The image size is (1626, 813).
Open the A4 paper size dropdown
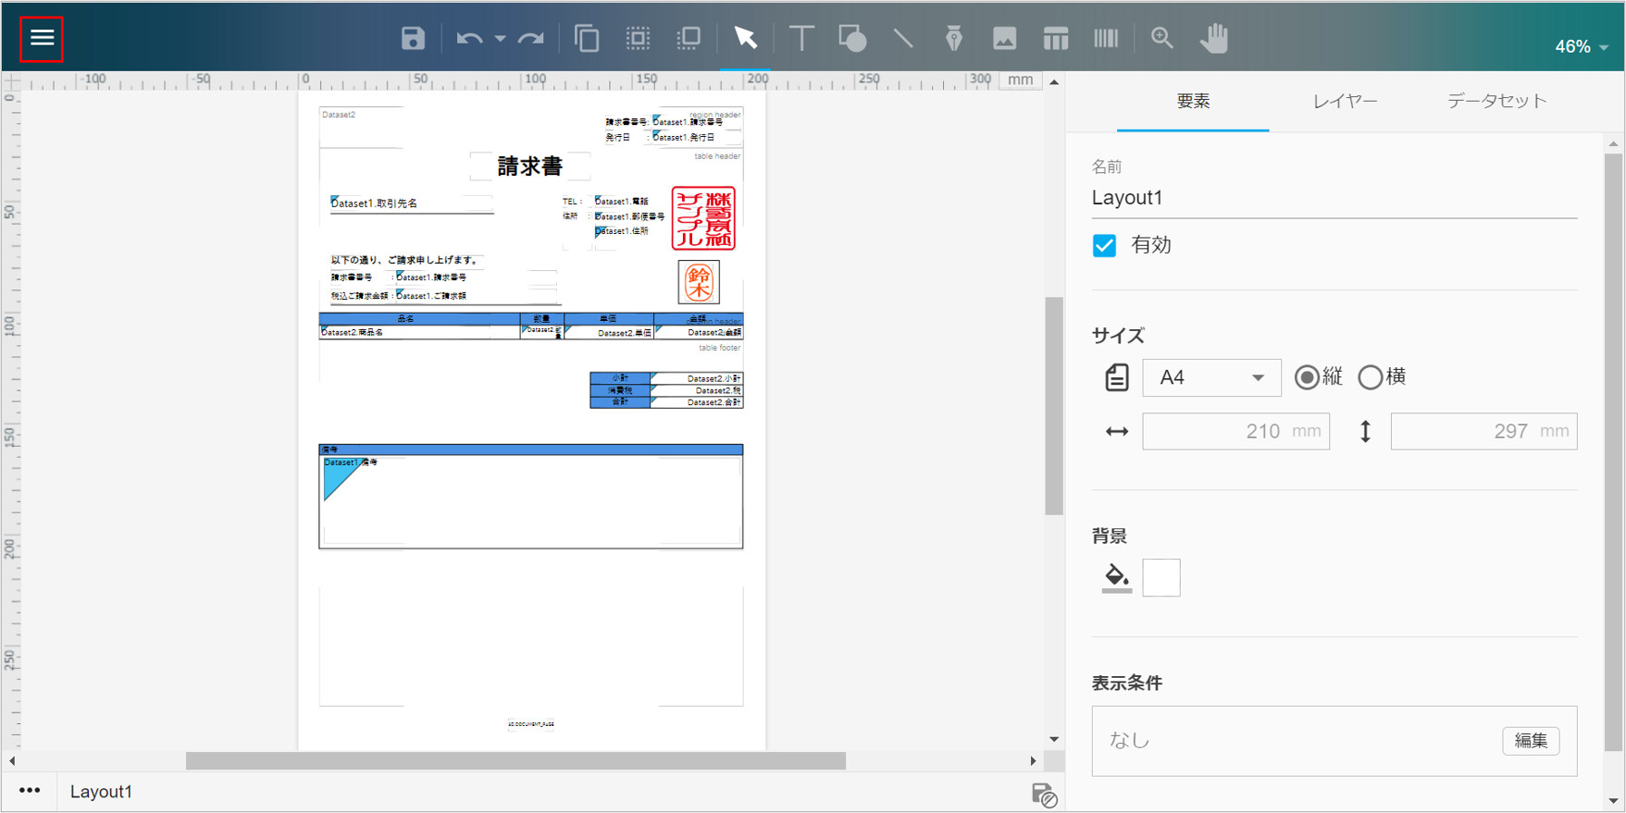click(1211, 377)
